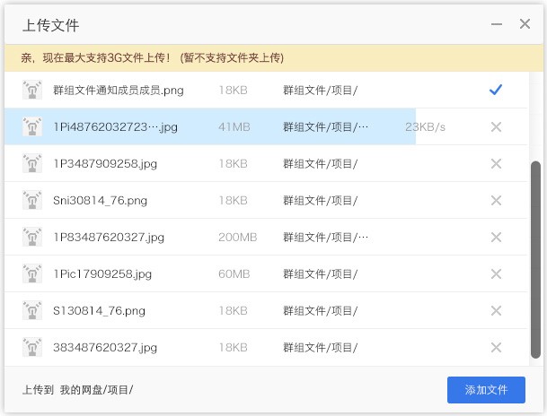Click the vertical scrollbar of the file list
The width and height of the screenshot is (547, 416).
coord(536,260)
